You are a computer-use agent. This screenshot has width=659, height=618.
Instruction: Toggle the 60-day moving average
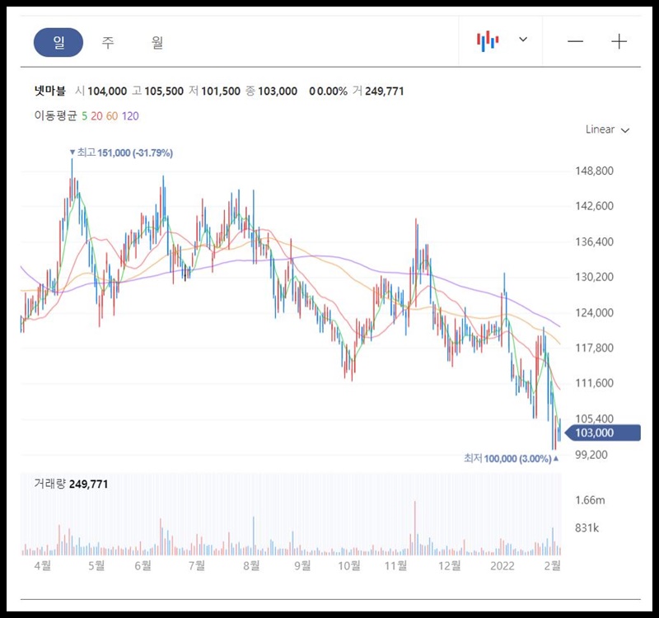coord(112,116)
